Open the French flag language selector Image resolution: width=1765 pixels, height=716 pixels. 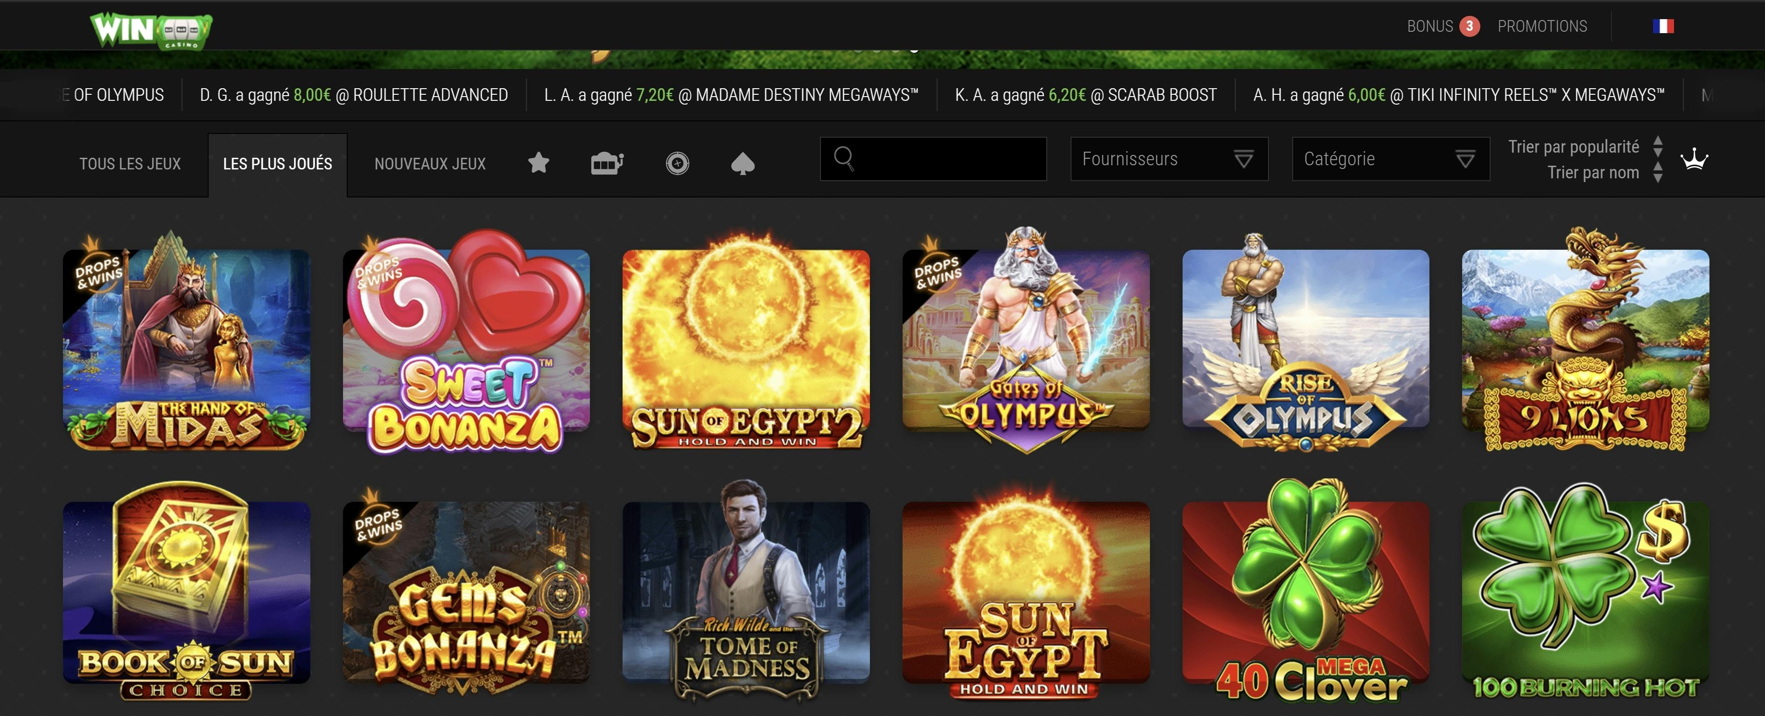point(1663,26)
